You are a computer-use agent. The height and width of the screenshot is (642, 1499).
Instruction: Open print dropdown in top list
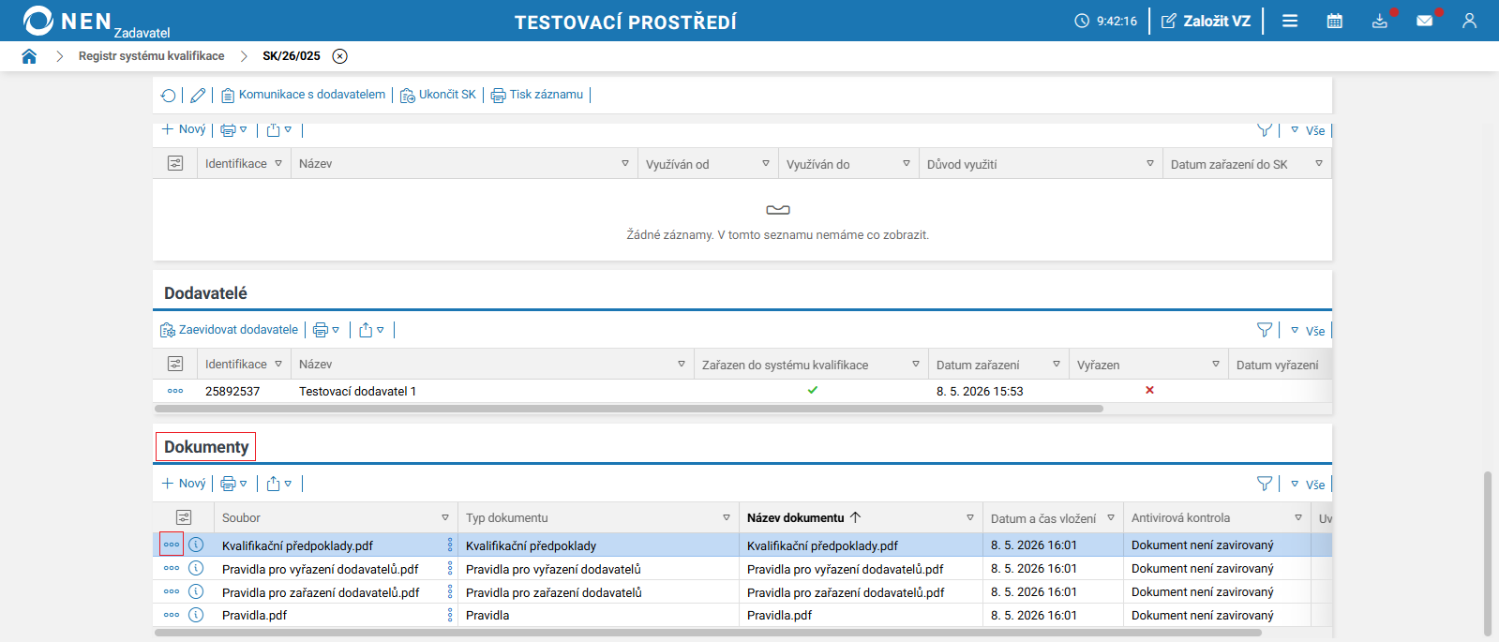234,129
